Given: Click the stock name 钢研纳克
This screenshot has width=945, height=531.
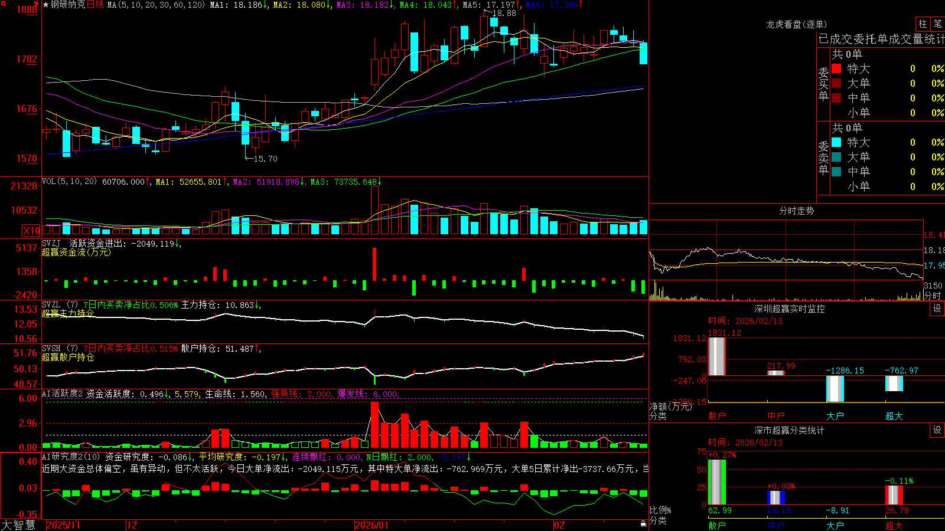Looking at the screenshot, I should tap(68, 5).
